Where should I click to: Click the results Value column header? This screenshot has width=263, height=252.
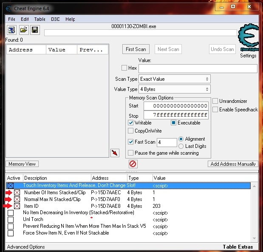pyautogui.click(x=62, y=50)
